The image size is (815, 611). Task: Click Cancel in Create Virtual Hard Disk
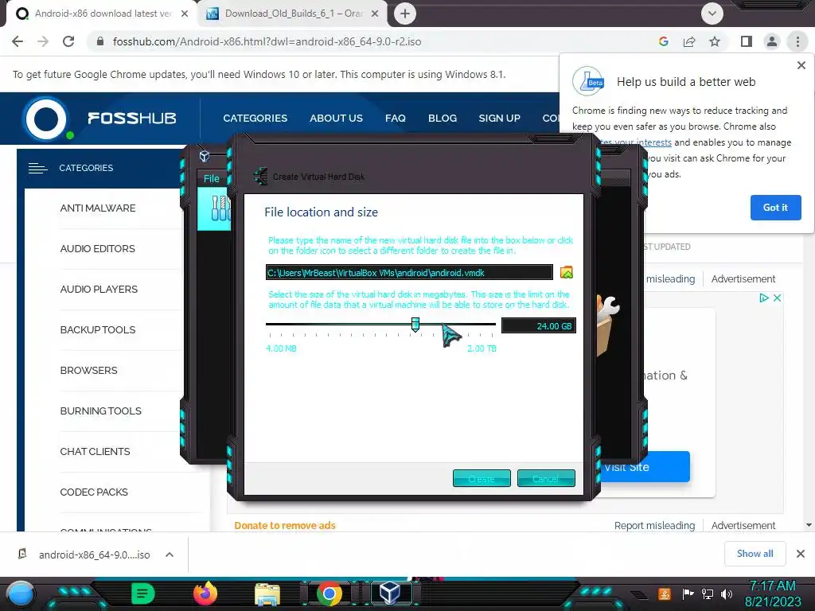point(546,478)
